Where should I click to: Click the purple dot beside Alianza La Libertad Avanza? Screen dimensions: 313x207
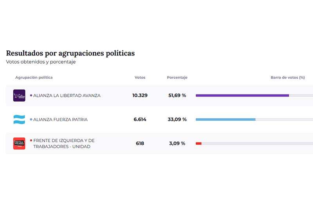pyautogui.click(x=31, y=95)
